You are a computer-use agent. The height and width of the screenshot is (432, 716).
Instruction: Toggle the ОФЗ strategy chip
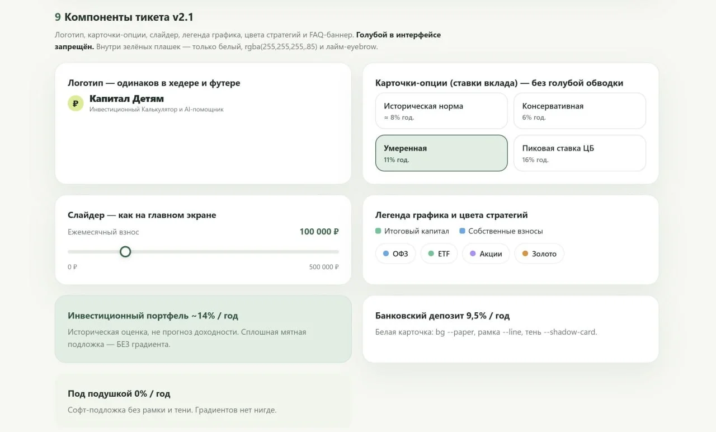point(395,253)
